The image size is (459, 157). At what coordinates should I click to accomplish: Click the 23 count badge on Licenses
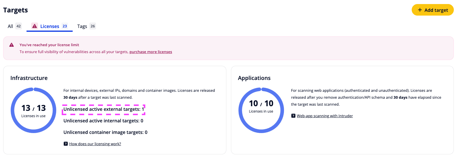[x=65, y=26]
